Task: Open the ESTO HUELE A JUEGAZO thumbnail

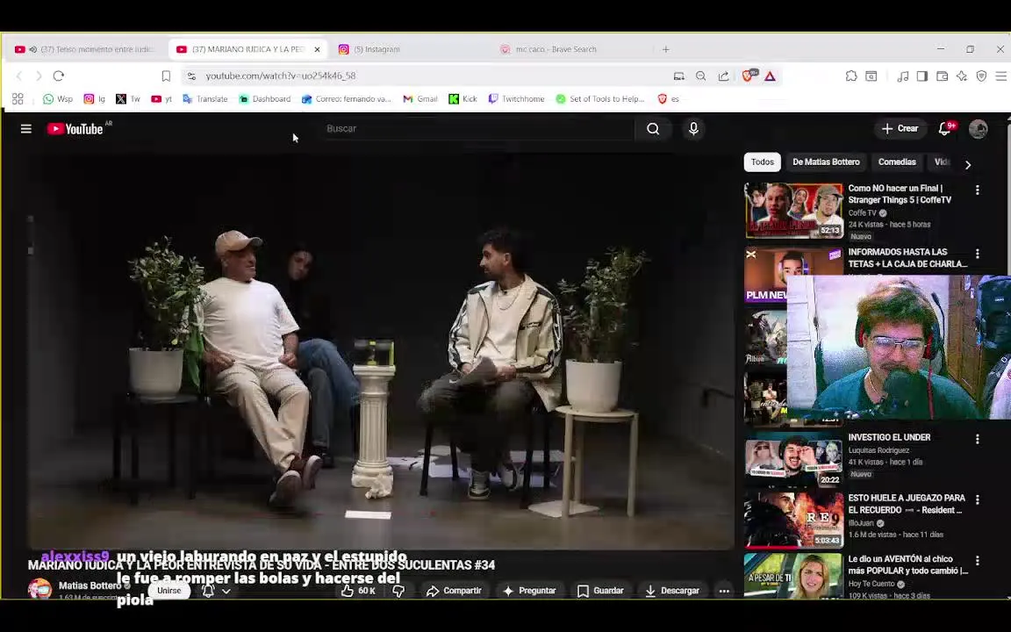Action: click(x=793, y=520)
